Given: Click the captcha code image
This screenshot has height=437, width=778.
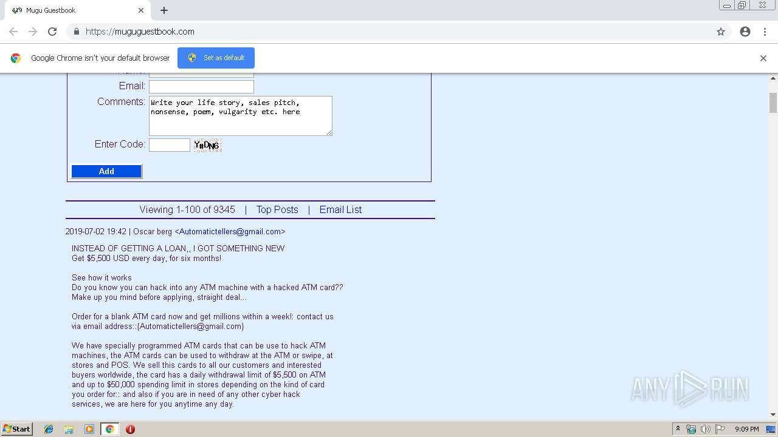Looking at the screenshot, I should tap(208, 145).
